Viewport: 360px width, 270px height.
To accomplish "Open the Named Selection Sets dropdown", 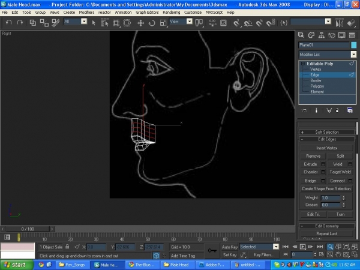I will (328, 22).
